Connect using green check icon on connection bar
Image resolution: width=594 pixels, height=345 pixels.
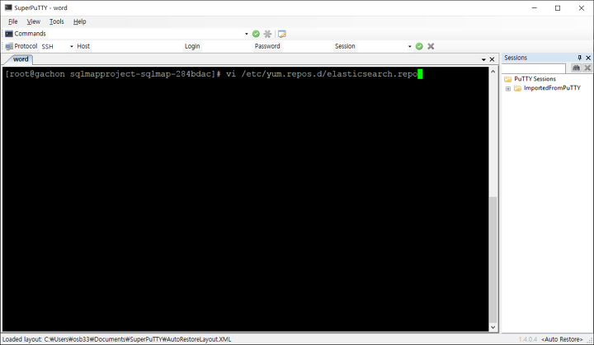pos(419,46)
